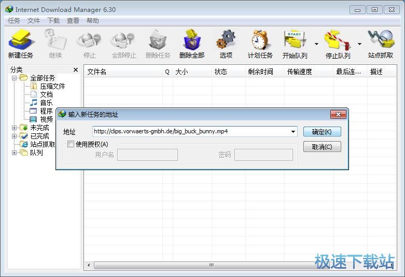Select the 站点抓取 tree item
Screen dimensions: 405x277
(x=43, y=144)
